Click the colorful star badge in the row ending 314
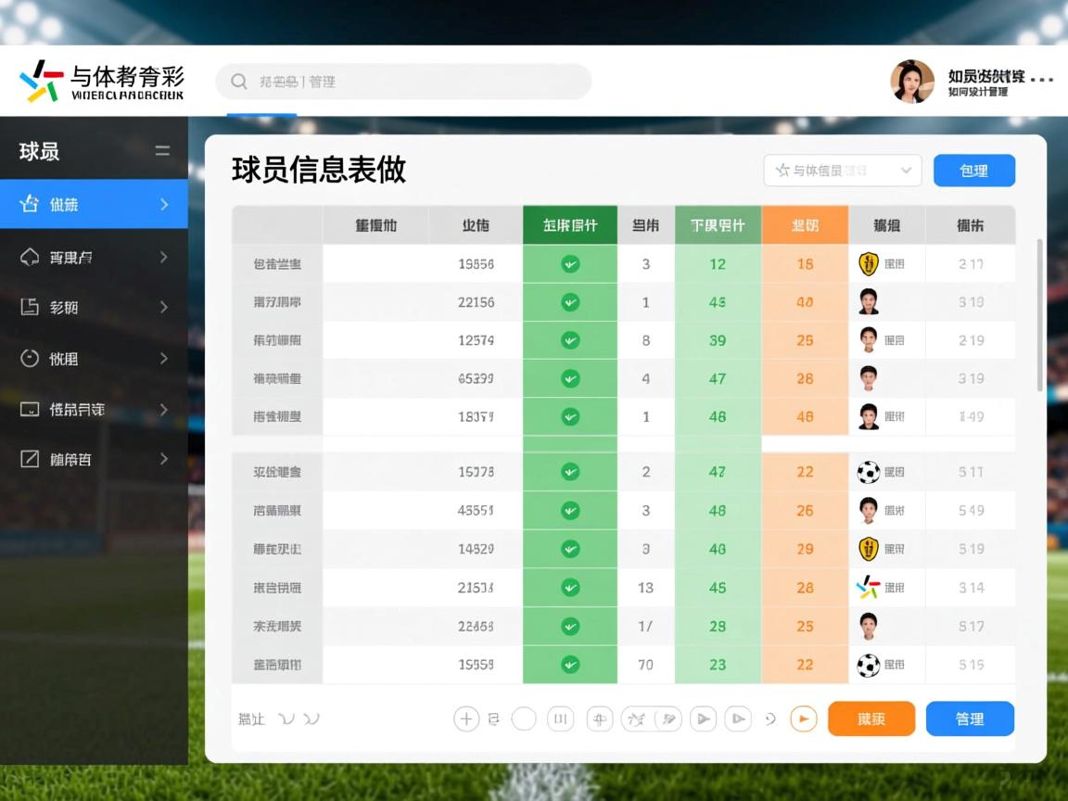This screenshot has width=1068, height=801. pos(868,587)
